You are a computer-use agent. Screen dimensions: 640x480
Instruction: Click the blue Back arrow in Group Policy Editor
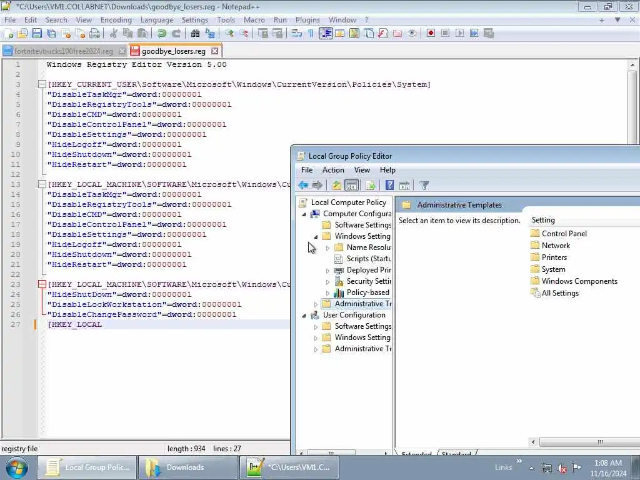pyautogui.click(x=303, y=185)
